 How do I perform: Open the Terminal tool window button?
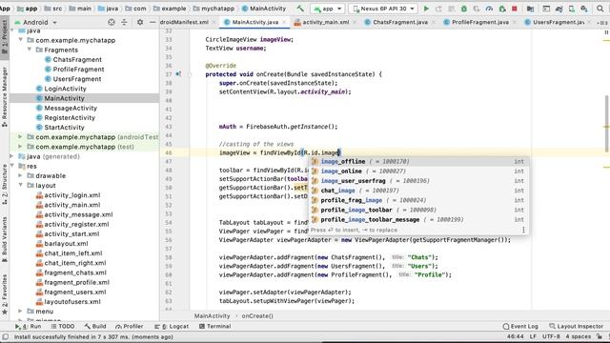coord(214,326)
